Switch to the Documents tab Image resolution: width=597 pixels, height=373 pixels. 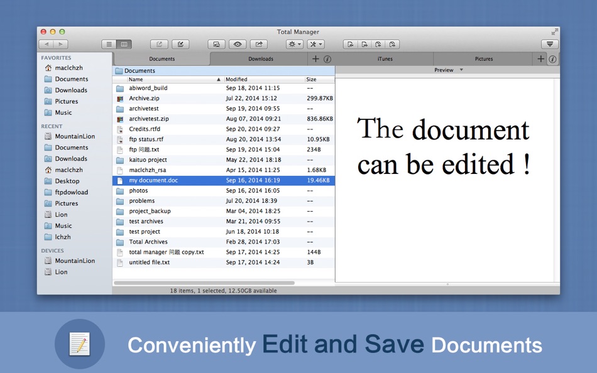[x=162, y=59]
